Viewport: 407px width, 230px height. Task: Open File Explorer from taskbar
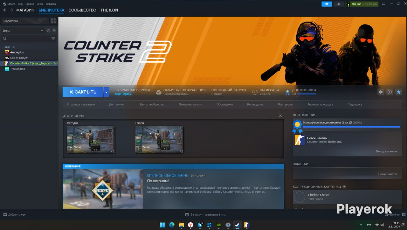181,225
